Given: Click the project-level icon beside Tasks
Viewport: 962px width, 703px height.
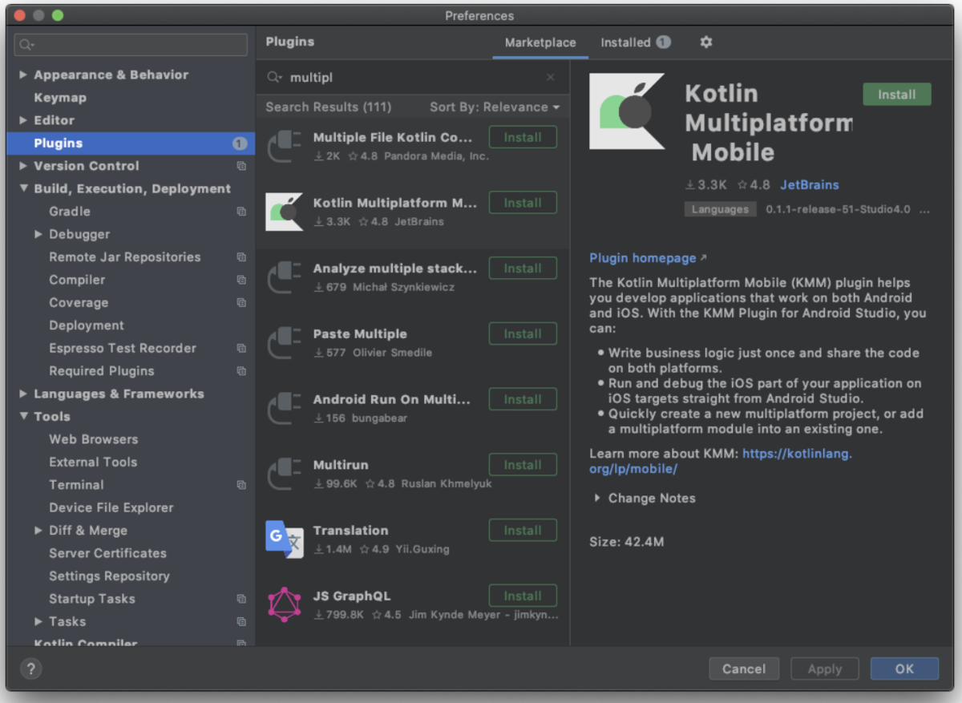Looking at the screenshot, I should pos(241,621).
